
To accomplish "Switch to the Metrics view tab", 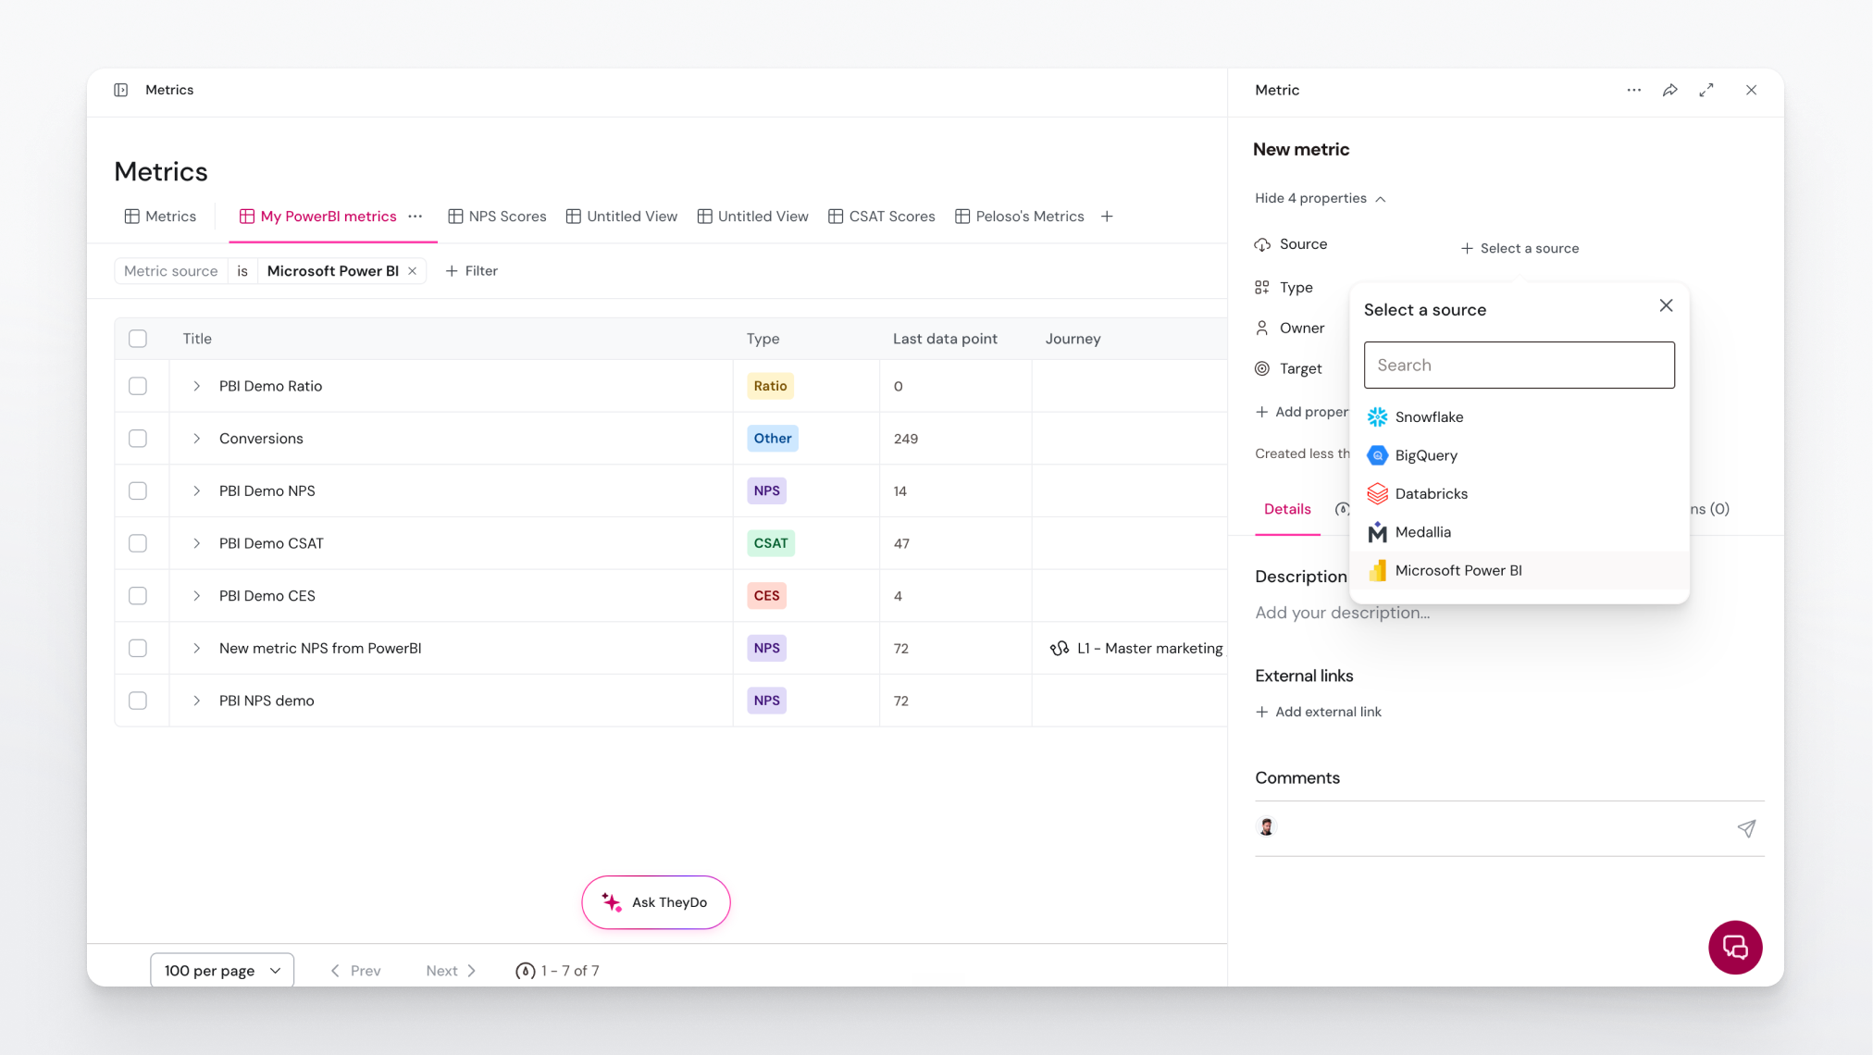I will [161, 217].
